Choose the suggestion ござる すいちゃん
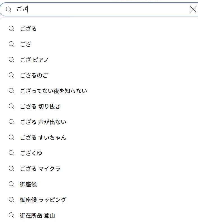 pyautogui.click(x=99, y=137)
